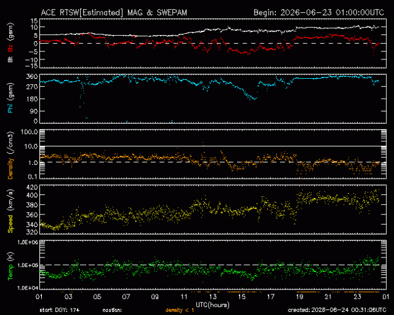This screenshot has height=315, width=394.
Task: Click the "21" hour label on the time axis
Action: pos(329,297)
